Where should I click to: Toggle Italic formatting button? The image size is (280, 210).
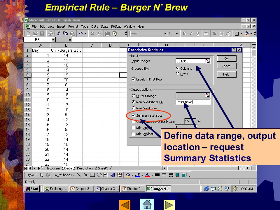[191, 33]
